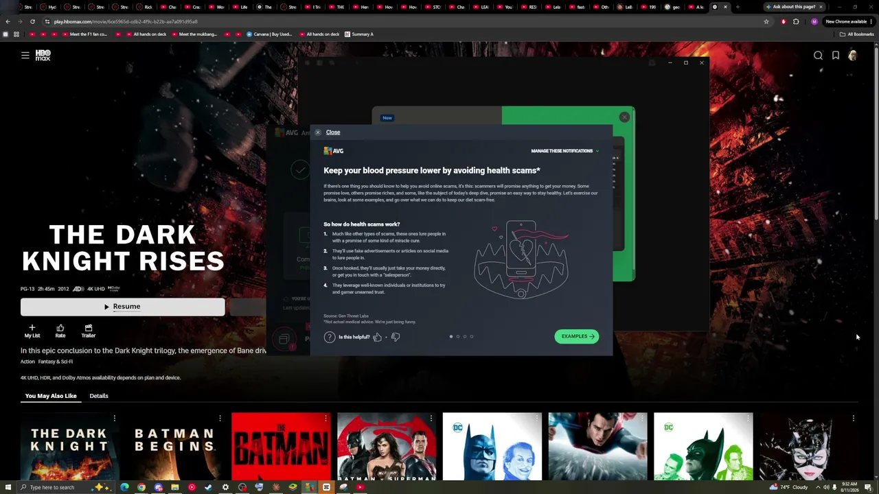Add The Dark Knight Rises to My List
The width and height of the screenshot is (879, 494).
32,331
